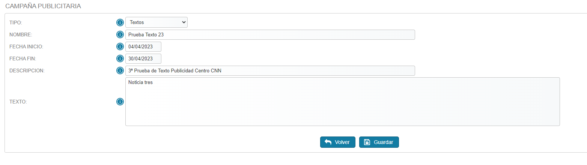Image resolution: width=587 pixels, height=165 pixels.
Task: Click the DESCRIPCION label text
Action: pyautogui.click(x=27, y=70)
